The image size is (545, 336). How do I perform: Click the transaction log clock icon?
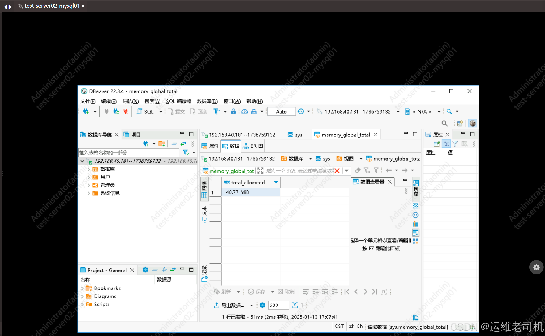301,112
